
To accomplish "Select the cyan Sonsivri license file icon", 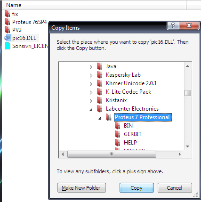I will tap(8, 46).
